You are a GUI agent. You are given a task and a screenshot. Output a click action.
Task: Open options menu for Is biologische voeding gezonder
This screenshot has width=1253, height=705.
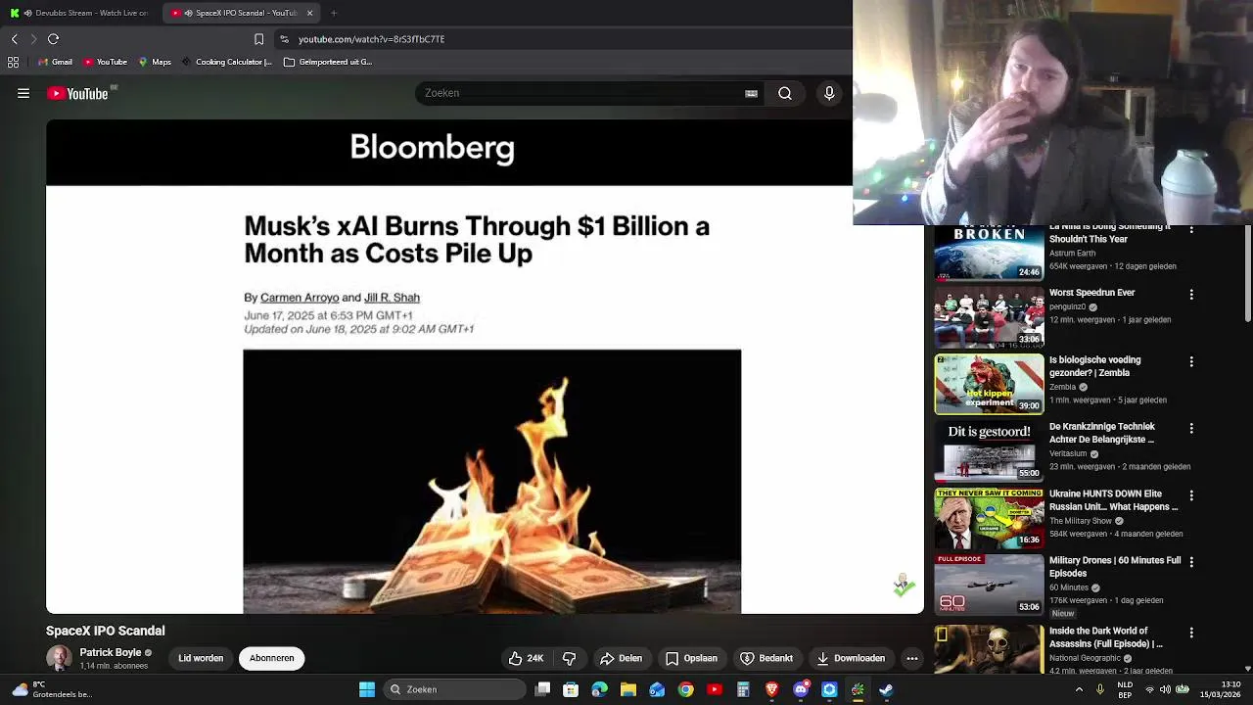click(x=1191, y=362)
